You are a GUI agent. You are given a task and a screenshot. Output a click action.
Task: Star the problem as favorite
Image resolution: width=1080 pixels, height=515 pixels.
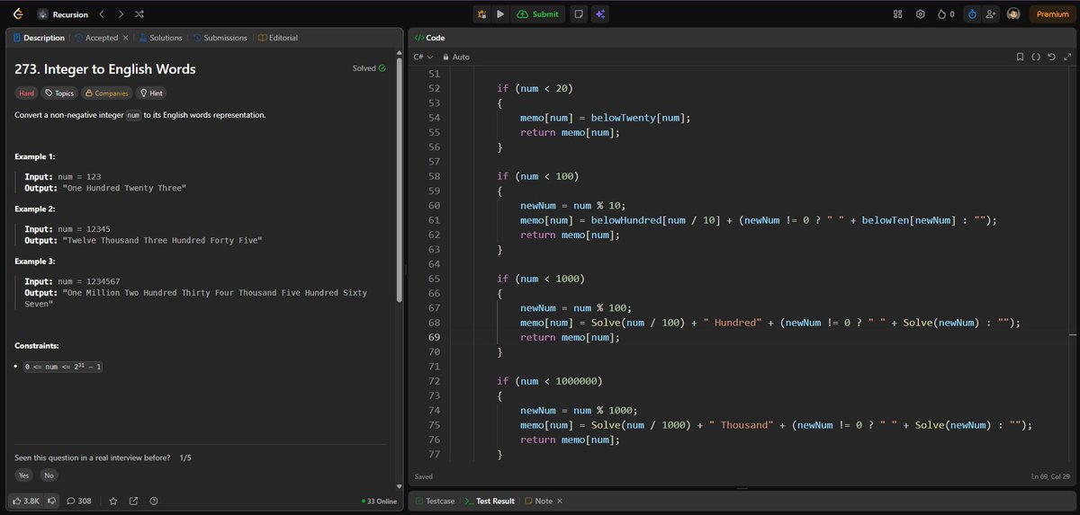[113, 501]
